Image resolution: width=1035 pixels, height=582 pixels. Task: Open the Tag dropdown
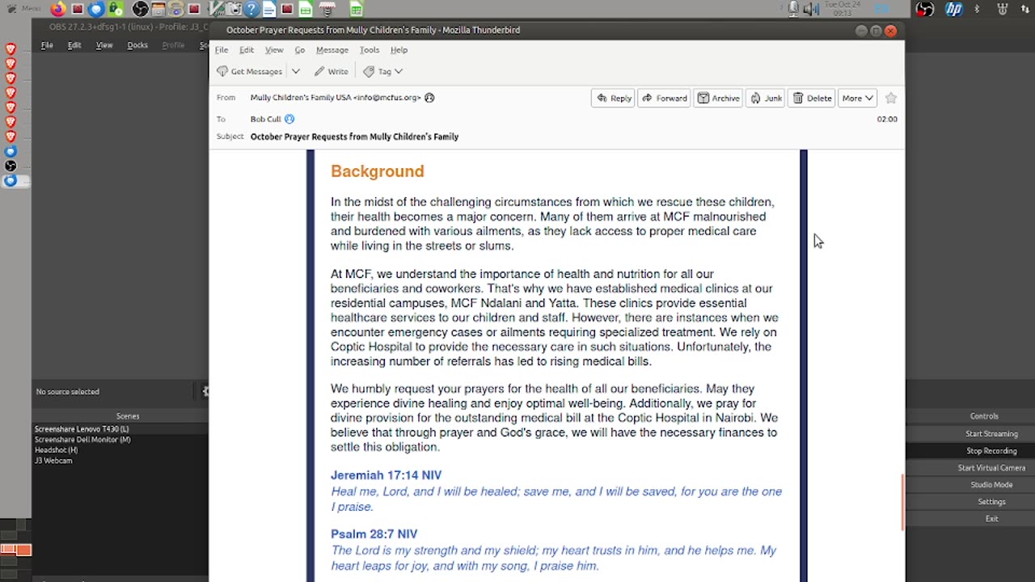(x=383, y=71)
